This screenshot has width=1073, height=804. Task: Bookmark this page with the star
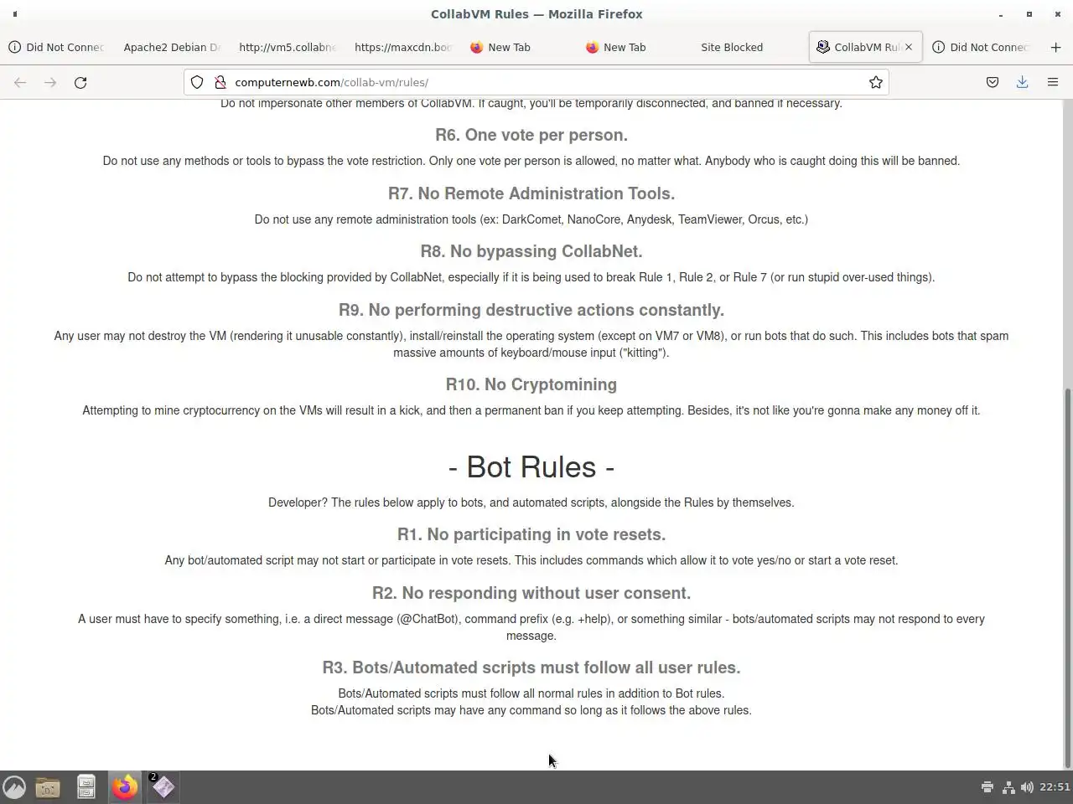tap(875, 82)
